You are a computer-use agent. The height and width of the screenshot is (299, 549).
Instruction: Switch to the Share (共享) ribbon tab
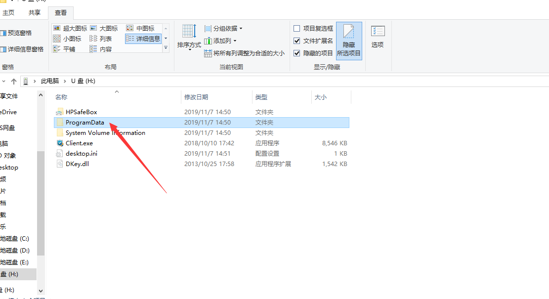click(35, 13)
